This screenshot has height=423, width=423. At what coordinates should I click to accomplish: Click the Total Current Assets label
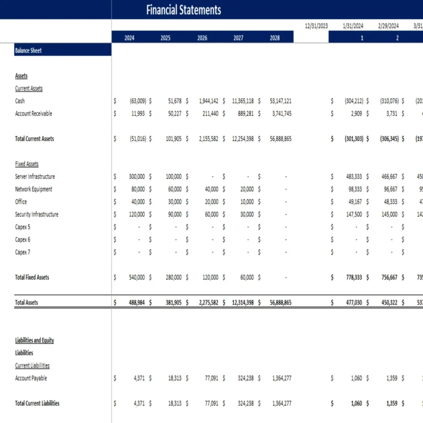34,138
